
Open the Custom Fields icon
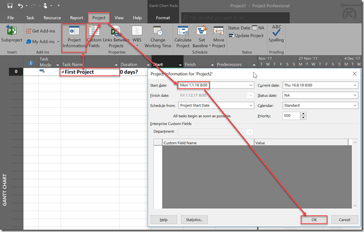(x=94, y=36)
